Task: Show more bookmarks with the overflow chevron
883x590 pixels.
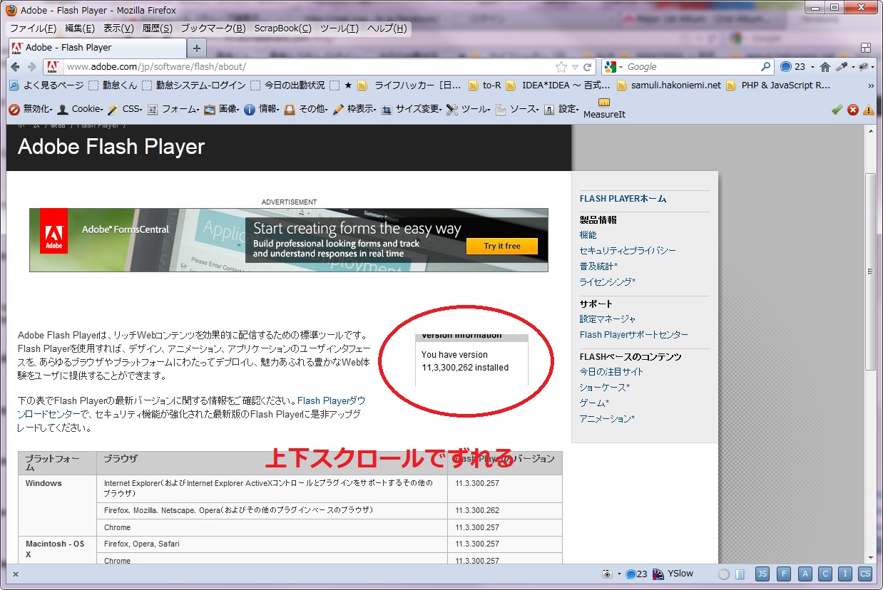Action: coord(871,86)
